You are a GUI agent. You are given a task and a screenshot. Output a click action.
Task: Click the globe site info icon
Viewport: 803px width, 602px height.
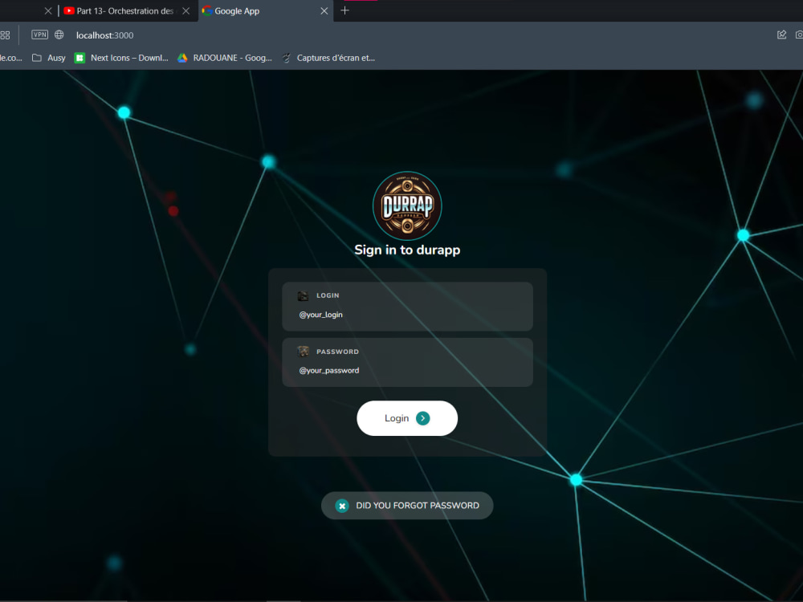[x=59, y=35]
